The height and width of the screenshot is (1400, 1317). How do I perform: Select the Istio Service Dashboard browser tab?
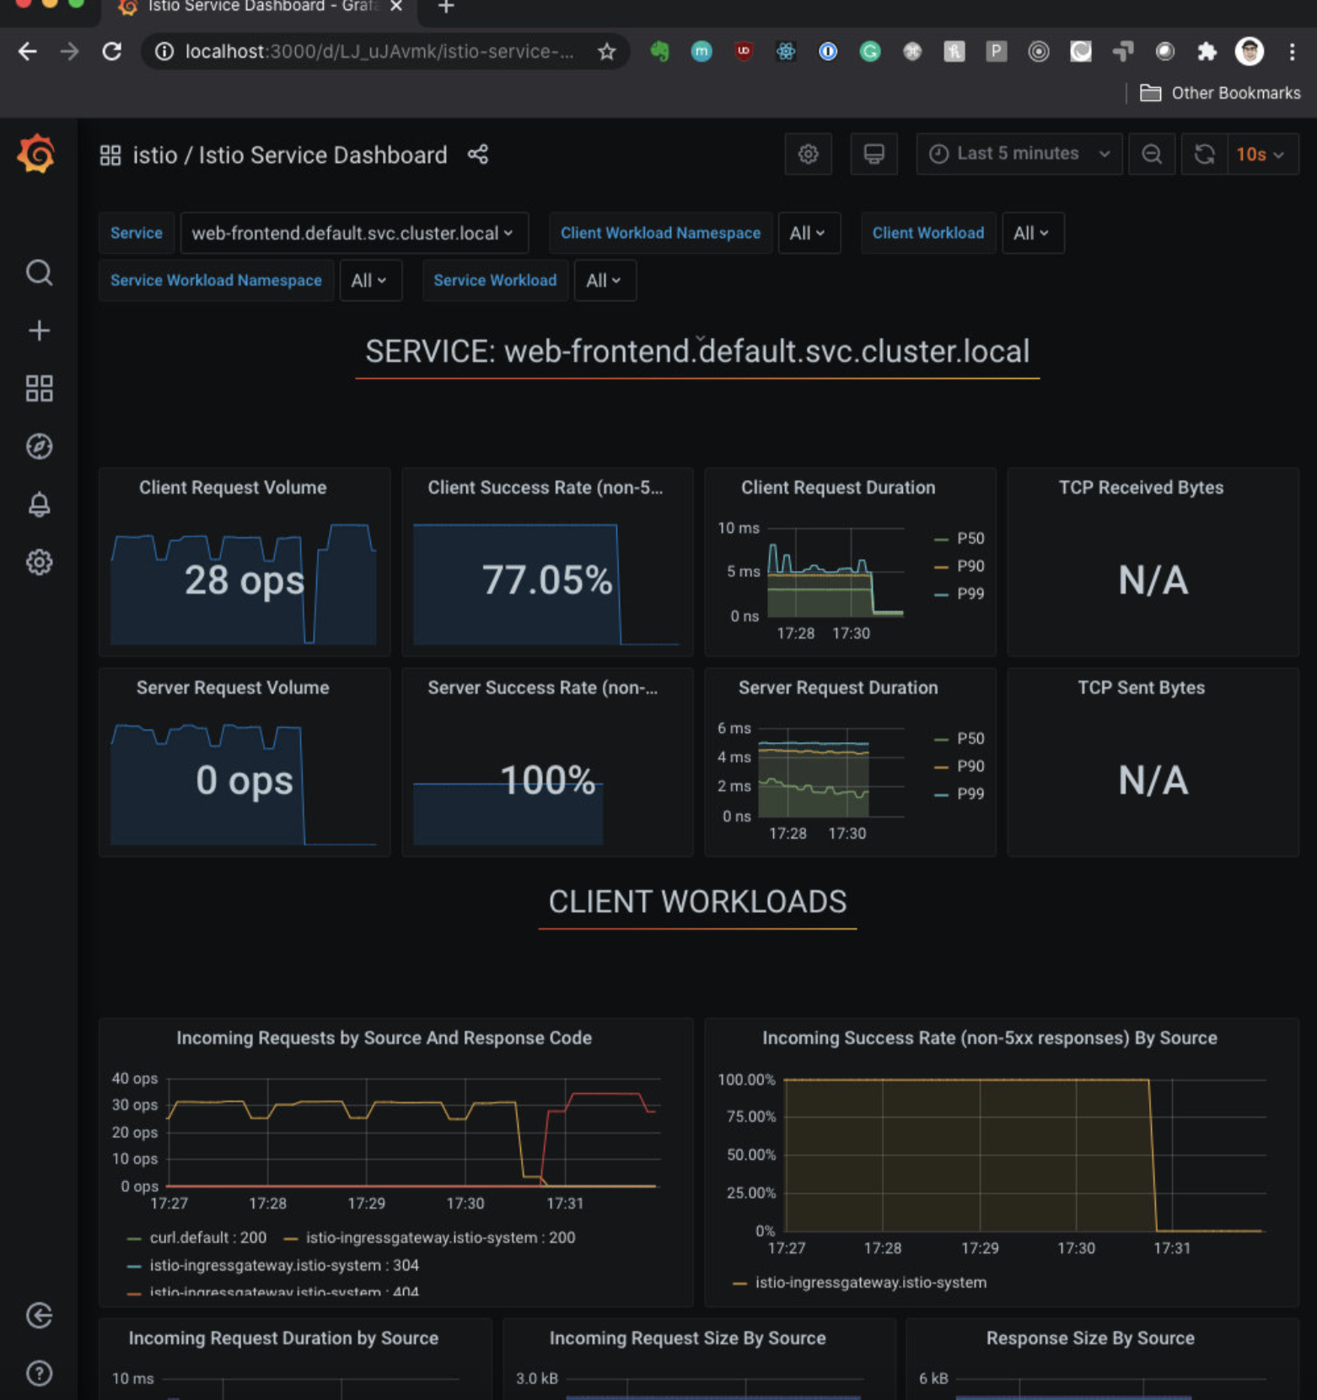point(260,8)
